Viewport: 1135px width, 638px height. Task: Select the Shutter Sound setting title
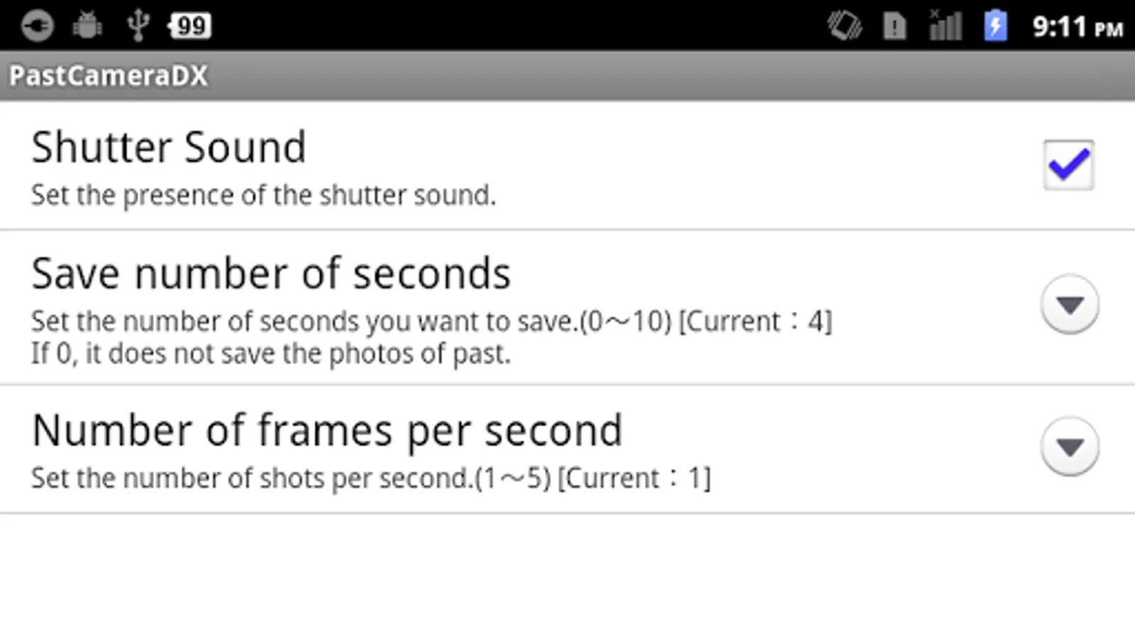169,147
